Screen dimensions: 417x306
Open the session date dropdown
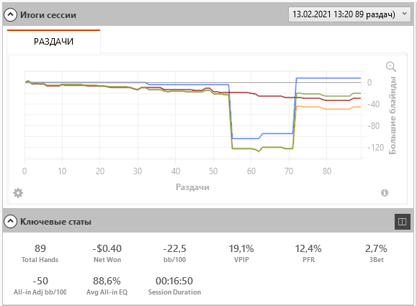click(x=350, y=14)
